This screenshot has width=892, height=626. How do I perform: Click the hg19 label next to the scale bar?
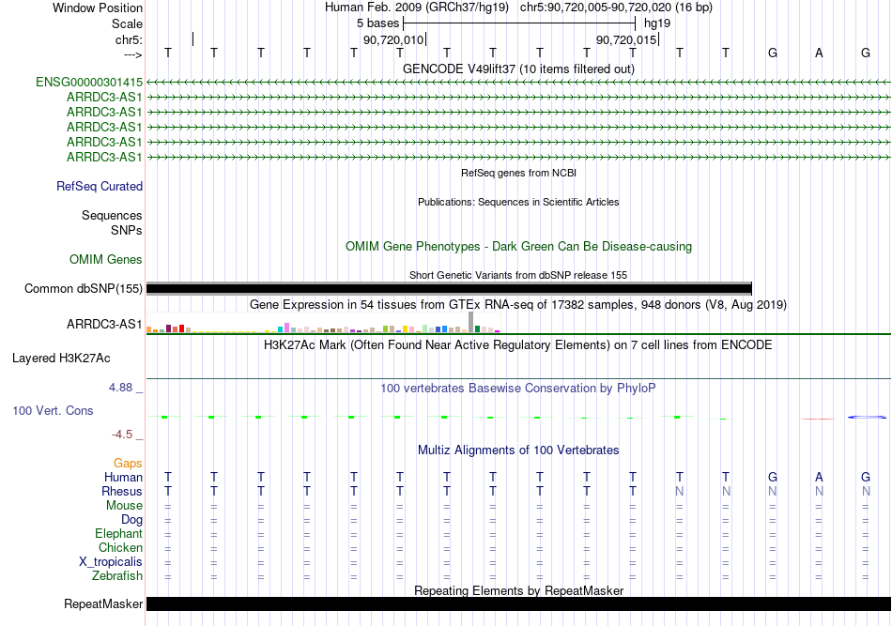tap(657, 23)
